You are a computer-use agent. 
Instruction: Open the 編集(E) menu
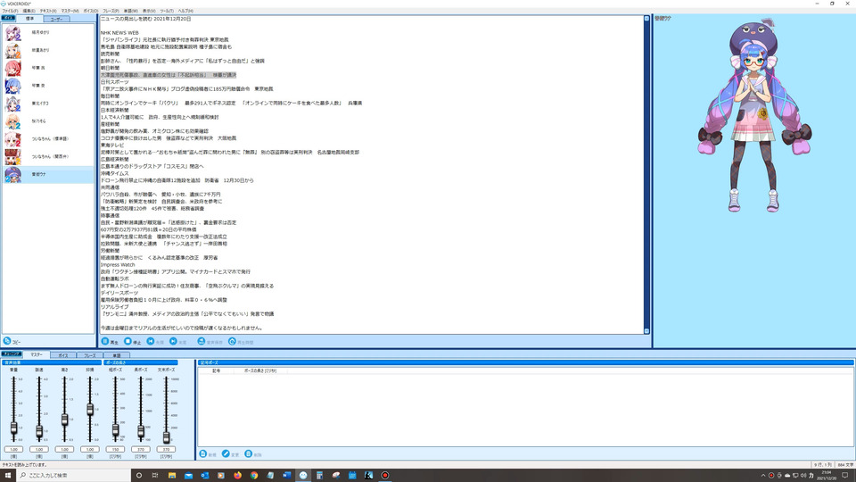(x=29, y=11)
